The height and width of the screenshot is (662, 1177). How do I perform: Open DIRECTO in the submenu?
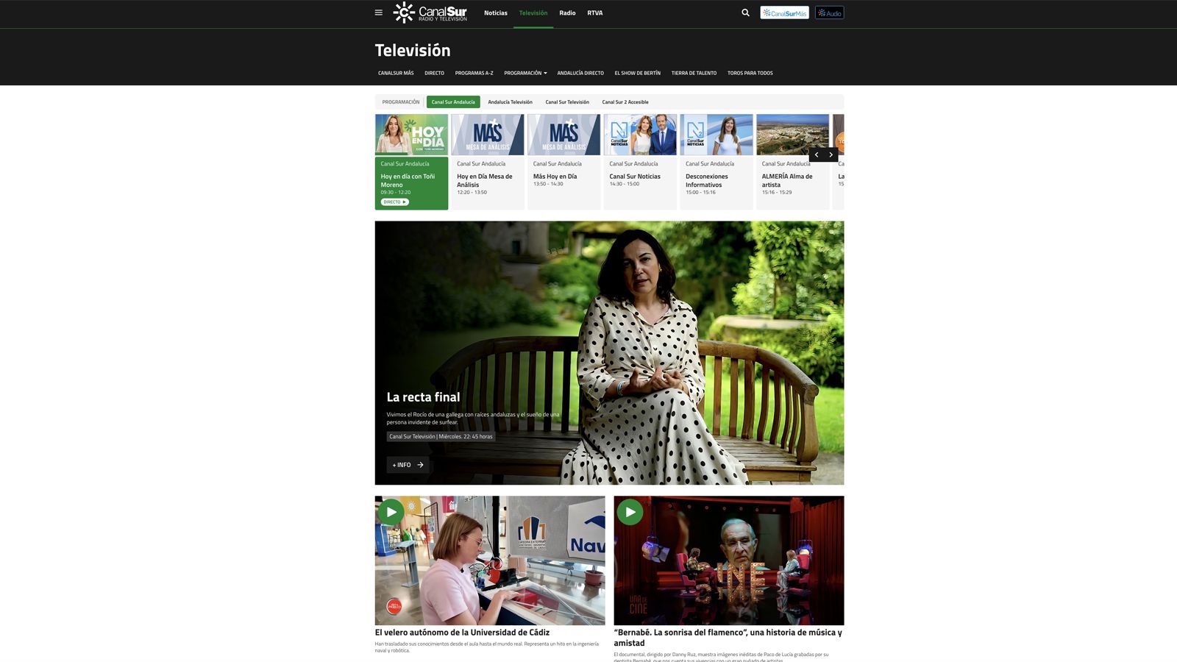(434, 73)
